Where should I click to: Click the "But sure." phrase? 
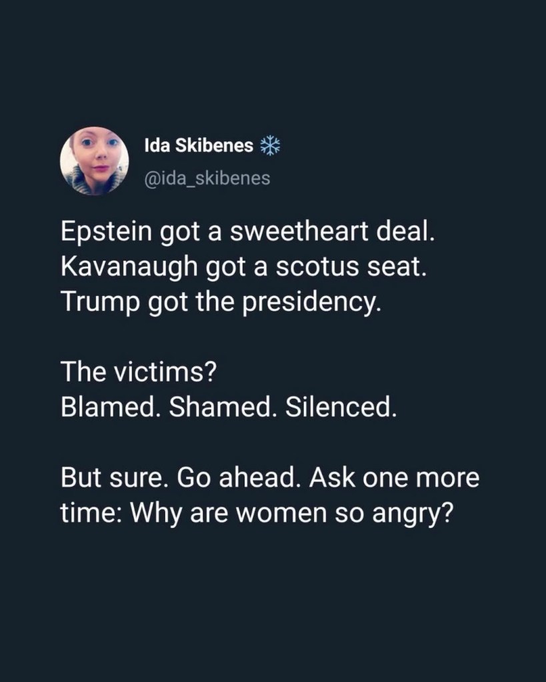pyautogui.click(x=112, y=479)
